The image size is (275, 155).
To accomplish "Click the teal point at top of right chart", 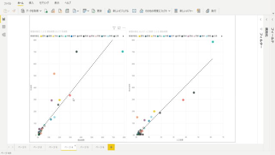I will point(213,42).
